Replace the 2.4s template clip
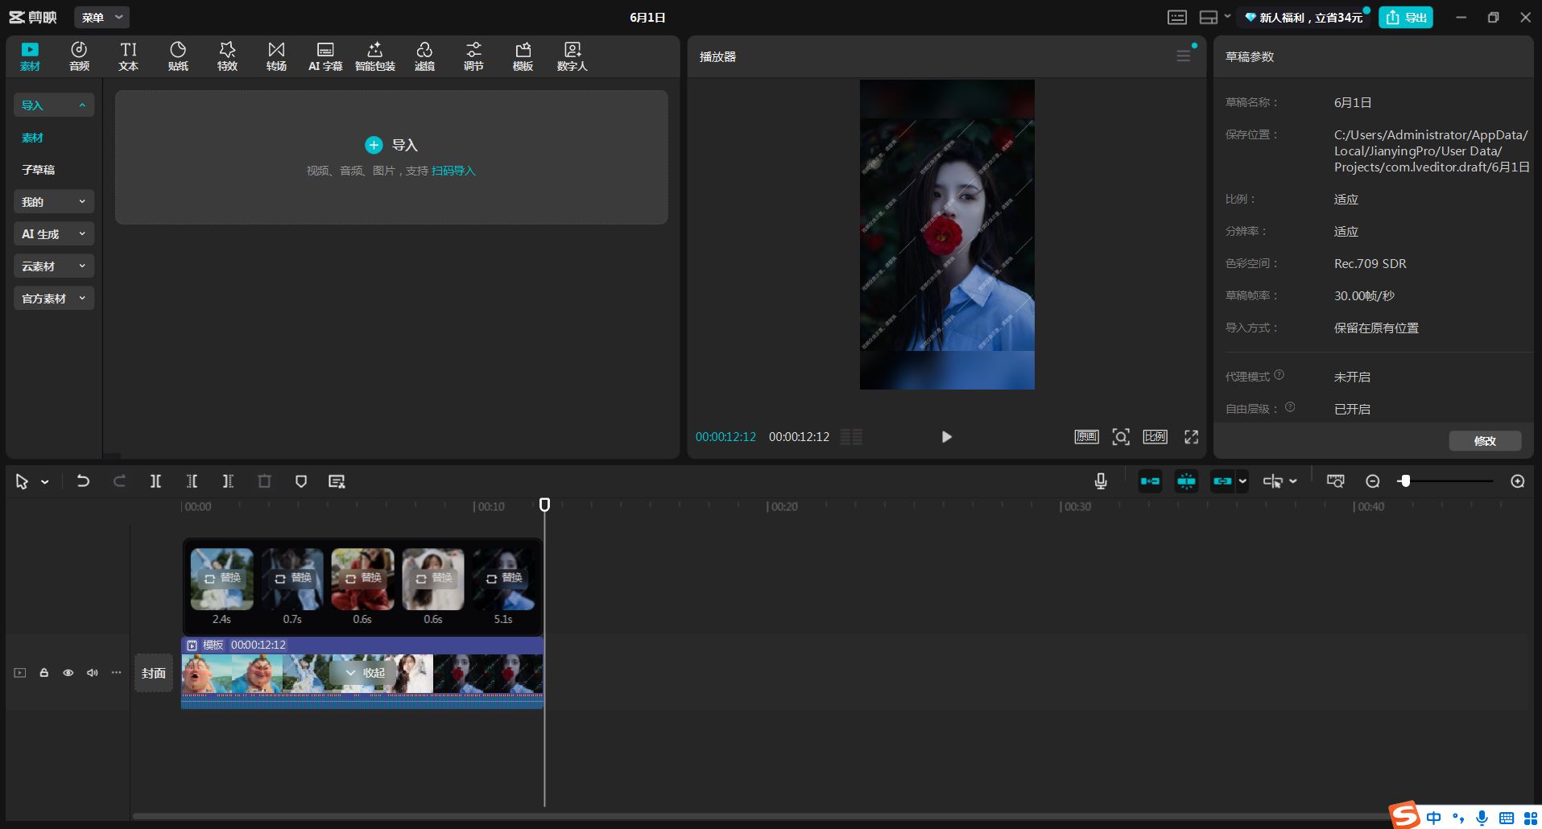 click(222, 578)
